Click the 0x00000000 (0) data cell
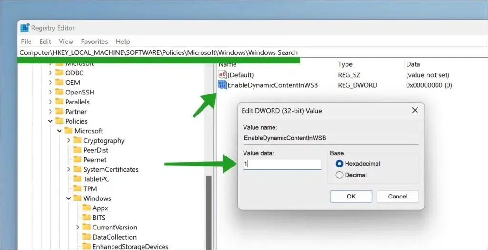 (429, 85)
